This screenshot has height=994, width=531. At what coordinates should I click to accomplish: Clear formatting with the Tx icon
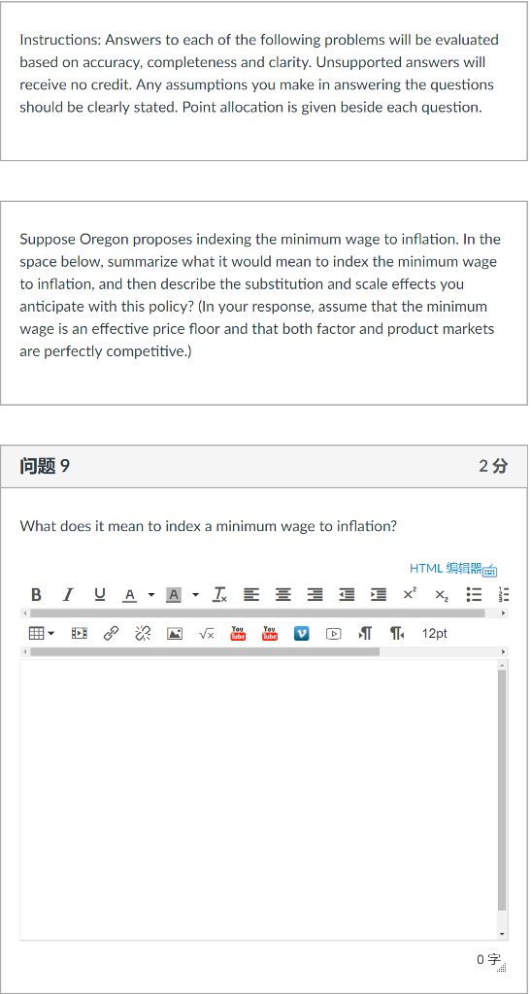[219, 595]
